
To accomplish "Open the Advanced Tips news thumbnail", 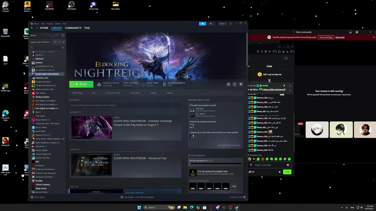I will pos(91,165).
